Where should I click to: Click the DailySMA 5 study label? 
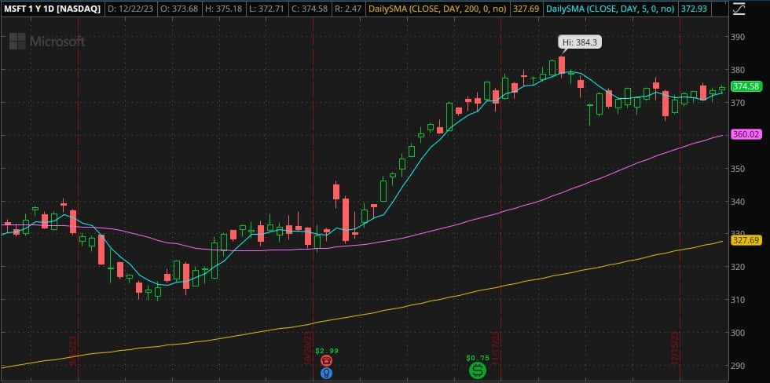pyautogui.click(x=610, y=9)
